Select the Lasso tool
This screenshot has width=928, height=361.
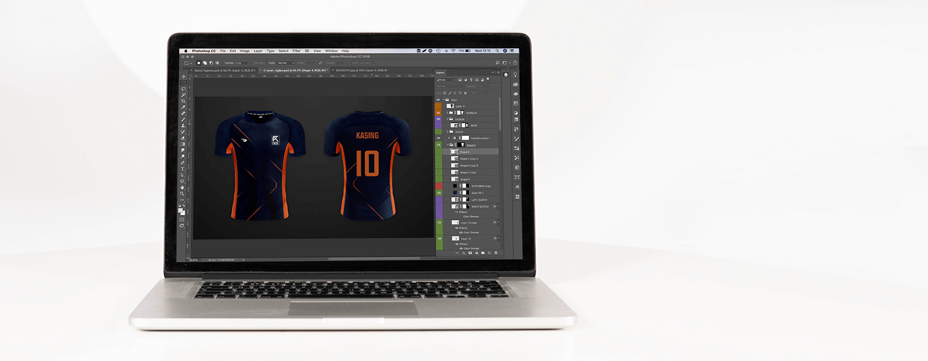[x=183, y=89]
